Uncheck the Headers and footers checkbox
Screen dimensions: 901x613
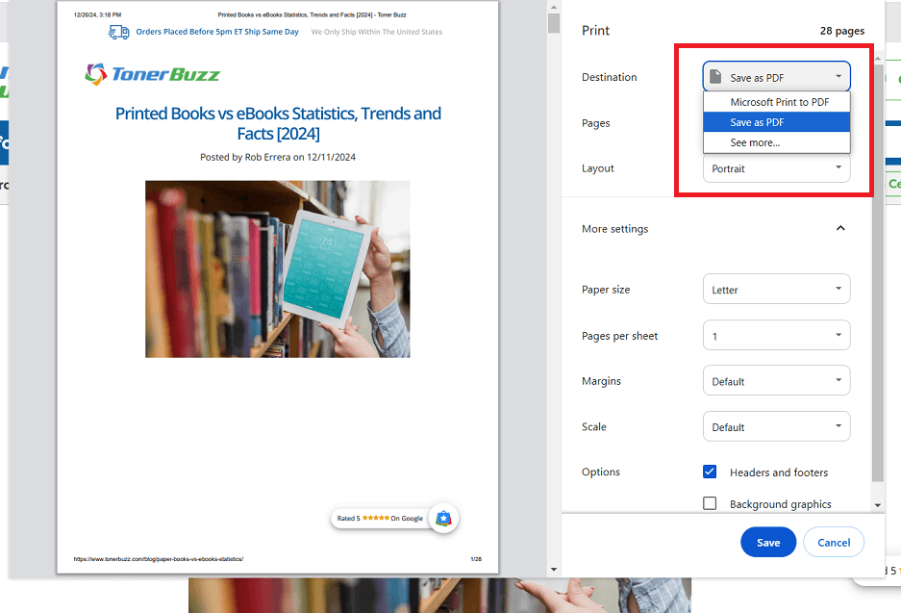(x=710, y=473)
